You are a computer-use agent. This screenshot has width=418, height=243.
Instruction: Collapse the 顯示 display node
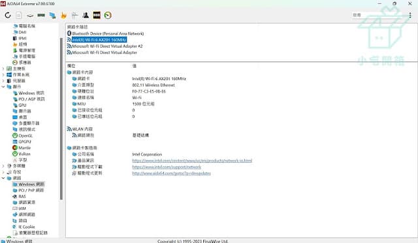3,87
